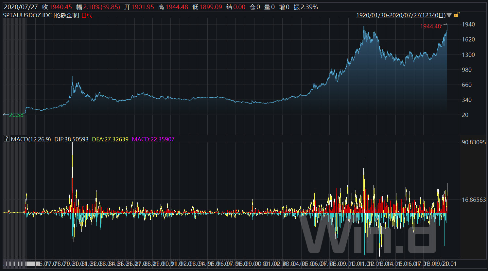Click the 1300 price axis label
Viewport: 488px width, 271px height.
[x=468, y=55]
